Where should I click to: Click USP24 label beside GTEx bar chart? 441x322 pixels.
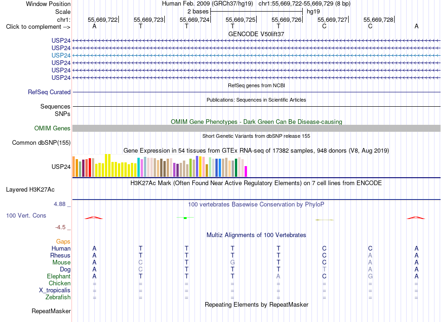click(61, 167)
